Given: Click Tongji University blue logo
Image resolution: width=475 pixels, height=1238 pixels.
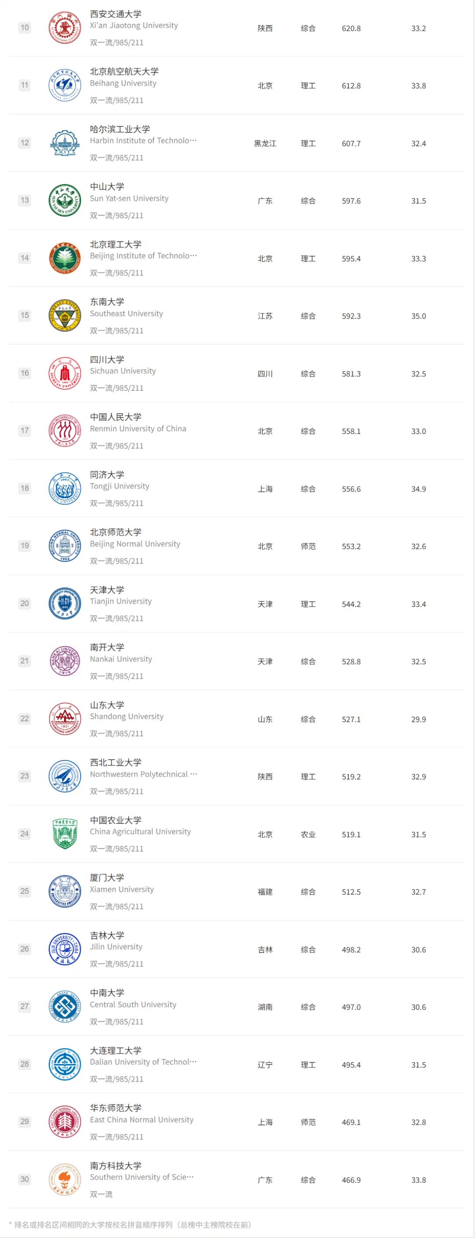Looking at the screenshot, I should click(65, 488).
